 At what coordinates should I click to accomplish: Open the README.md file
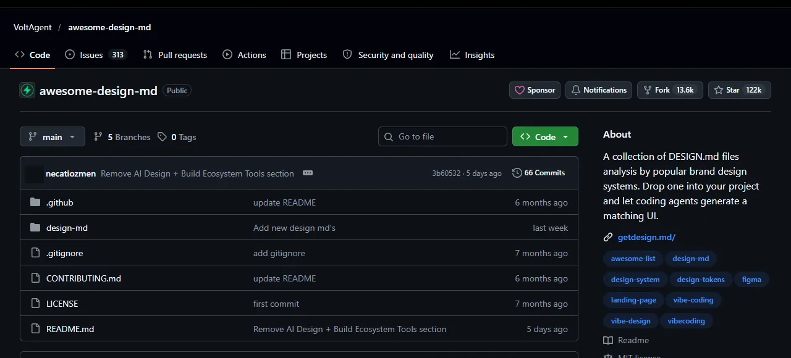(70, 329)
